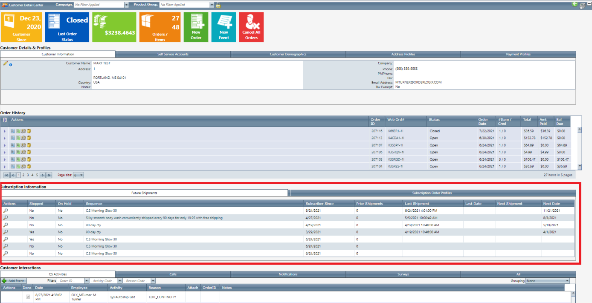Open the New Order tile
Viewport: 592px width, 303px height.
coord(196,27)
